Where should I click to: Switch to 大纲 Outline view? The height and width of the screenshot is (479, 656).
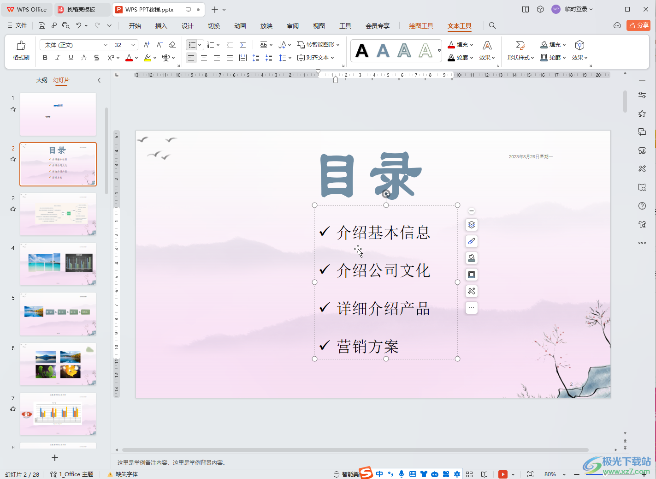42,80
